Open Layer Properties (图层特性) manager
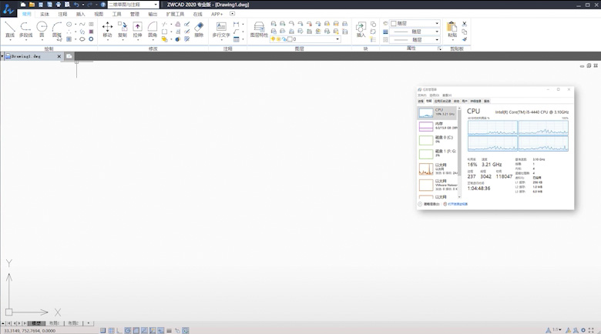This screenshot has width=601, height=334. (259, 29)
